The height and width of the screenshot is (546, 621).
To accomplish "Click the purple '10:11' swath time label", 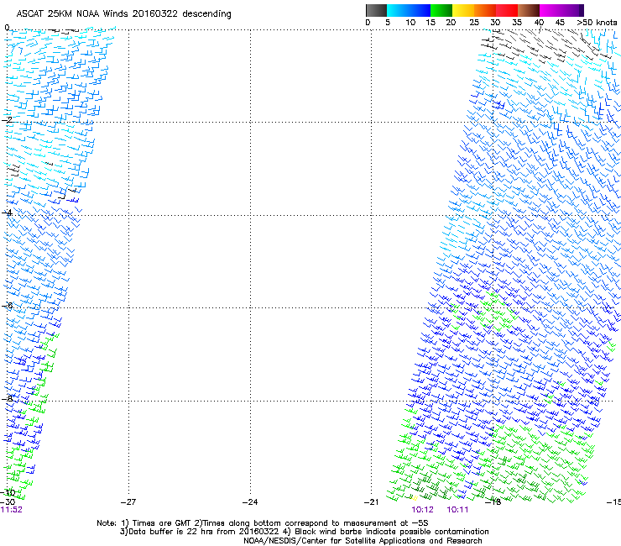I will tap(458, 510).
